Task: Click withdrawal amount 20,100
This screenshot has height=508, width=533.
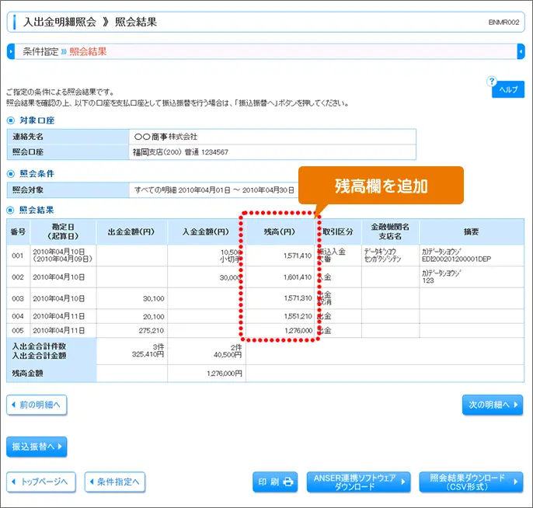Action: click(153, 317)
